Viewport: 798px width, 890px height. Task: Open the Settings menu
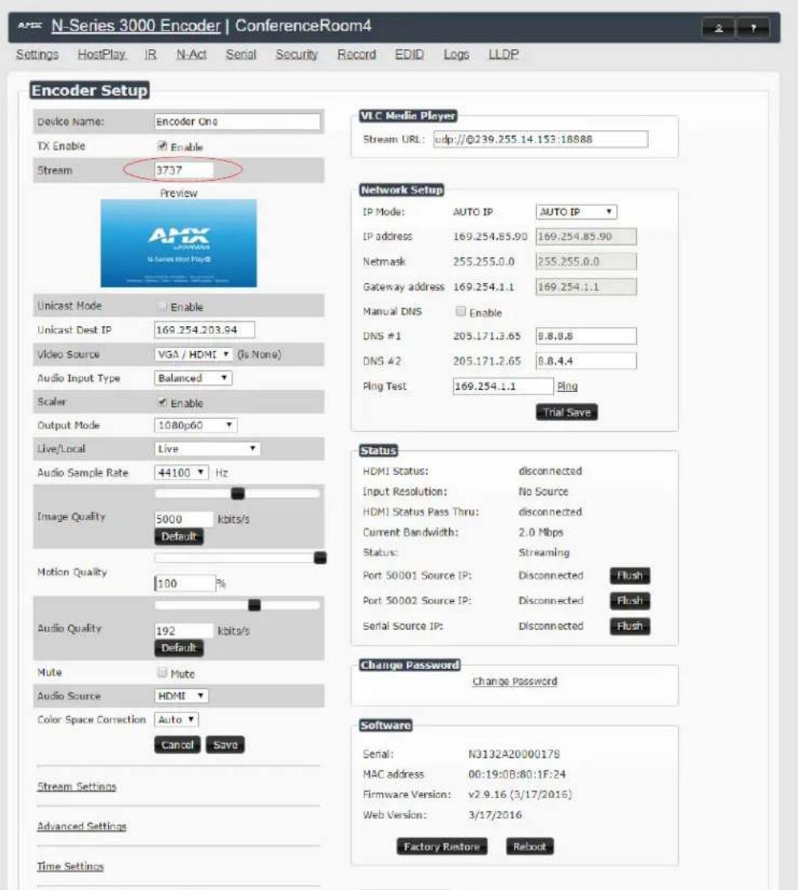37,55
